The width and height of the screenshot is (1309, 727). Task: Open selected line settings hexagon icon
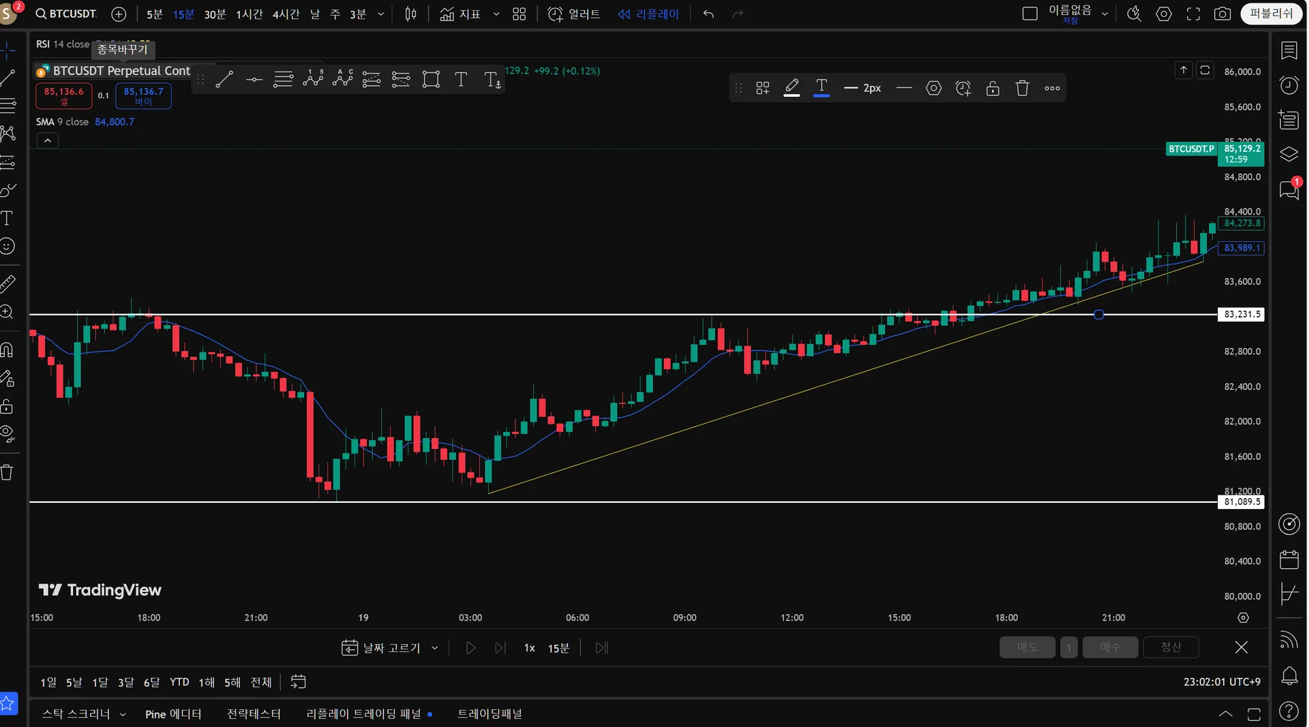pyautogui.click(x=934, y=88)
